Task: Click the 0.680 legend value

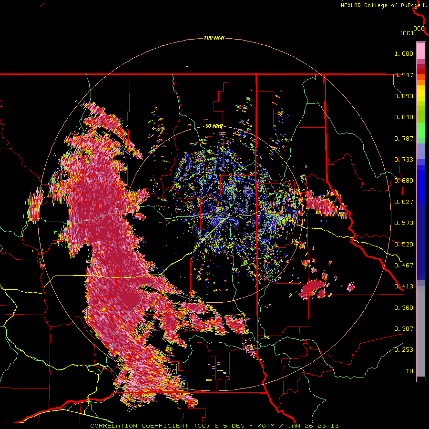Action: (404, 181)
